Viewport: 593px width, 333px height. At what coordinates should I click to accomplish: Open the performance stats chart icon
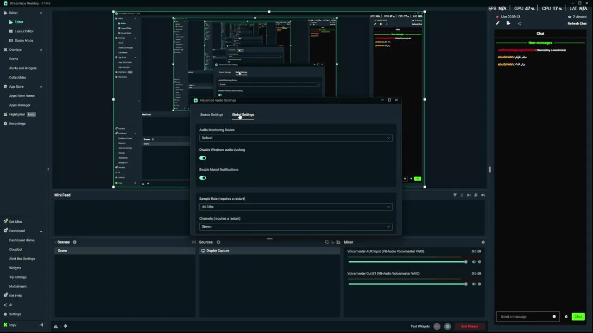56,327
